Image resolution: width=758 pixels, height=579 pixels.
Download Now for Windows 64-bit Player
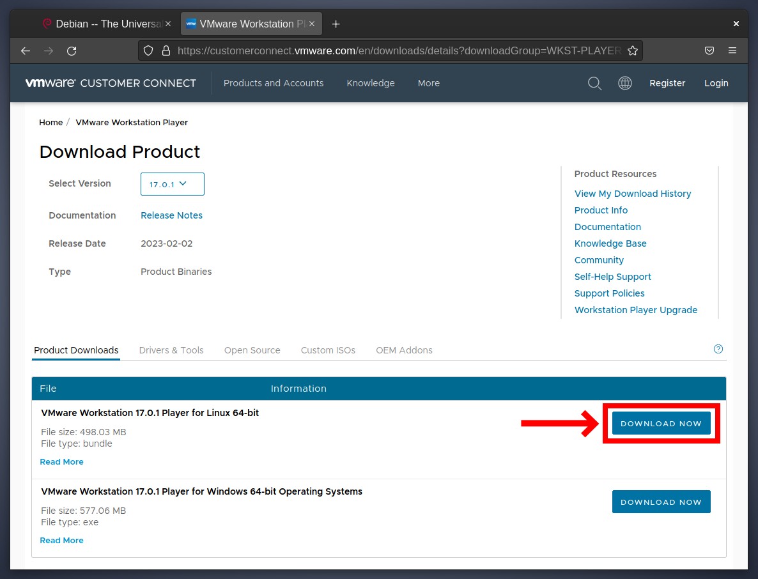pos(661,502)
